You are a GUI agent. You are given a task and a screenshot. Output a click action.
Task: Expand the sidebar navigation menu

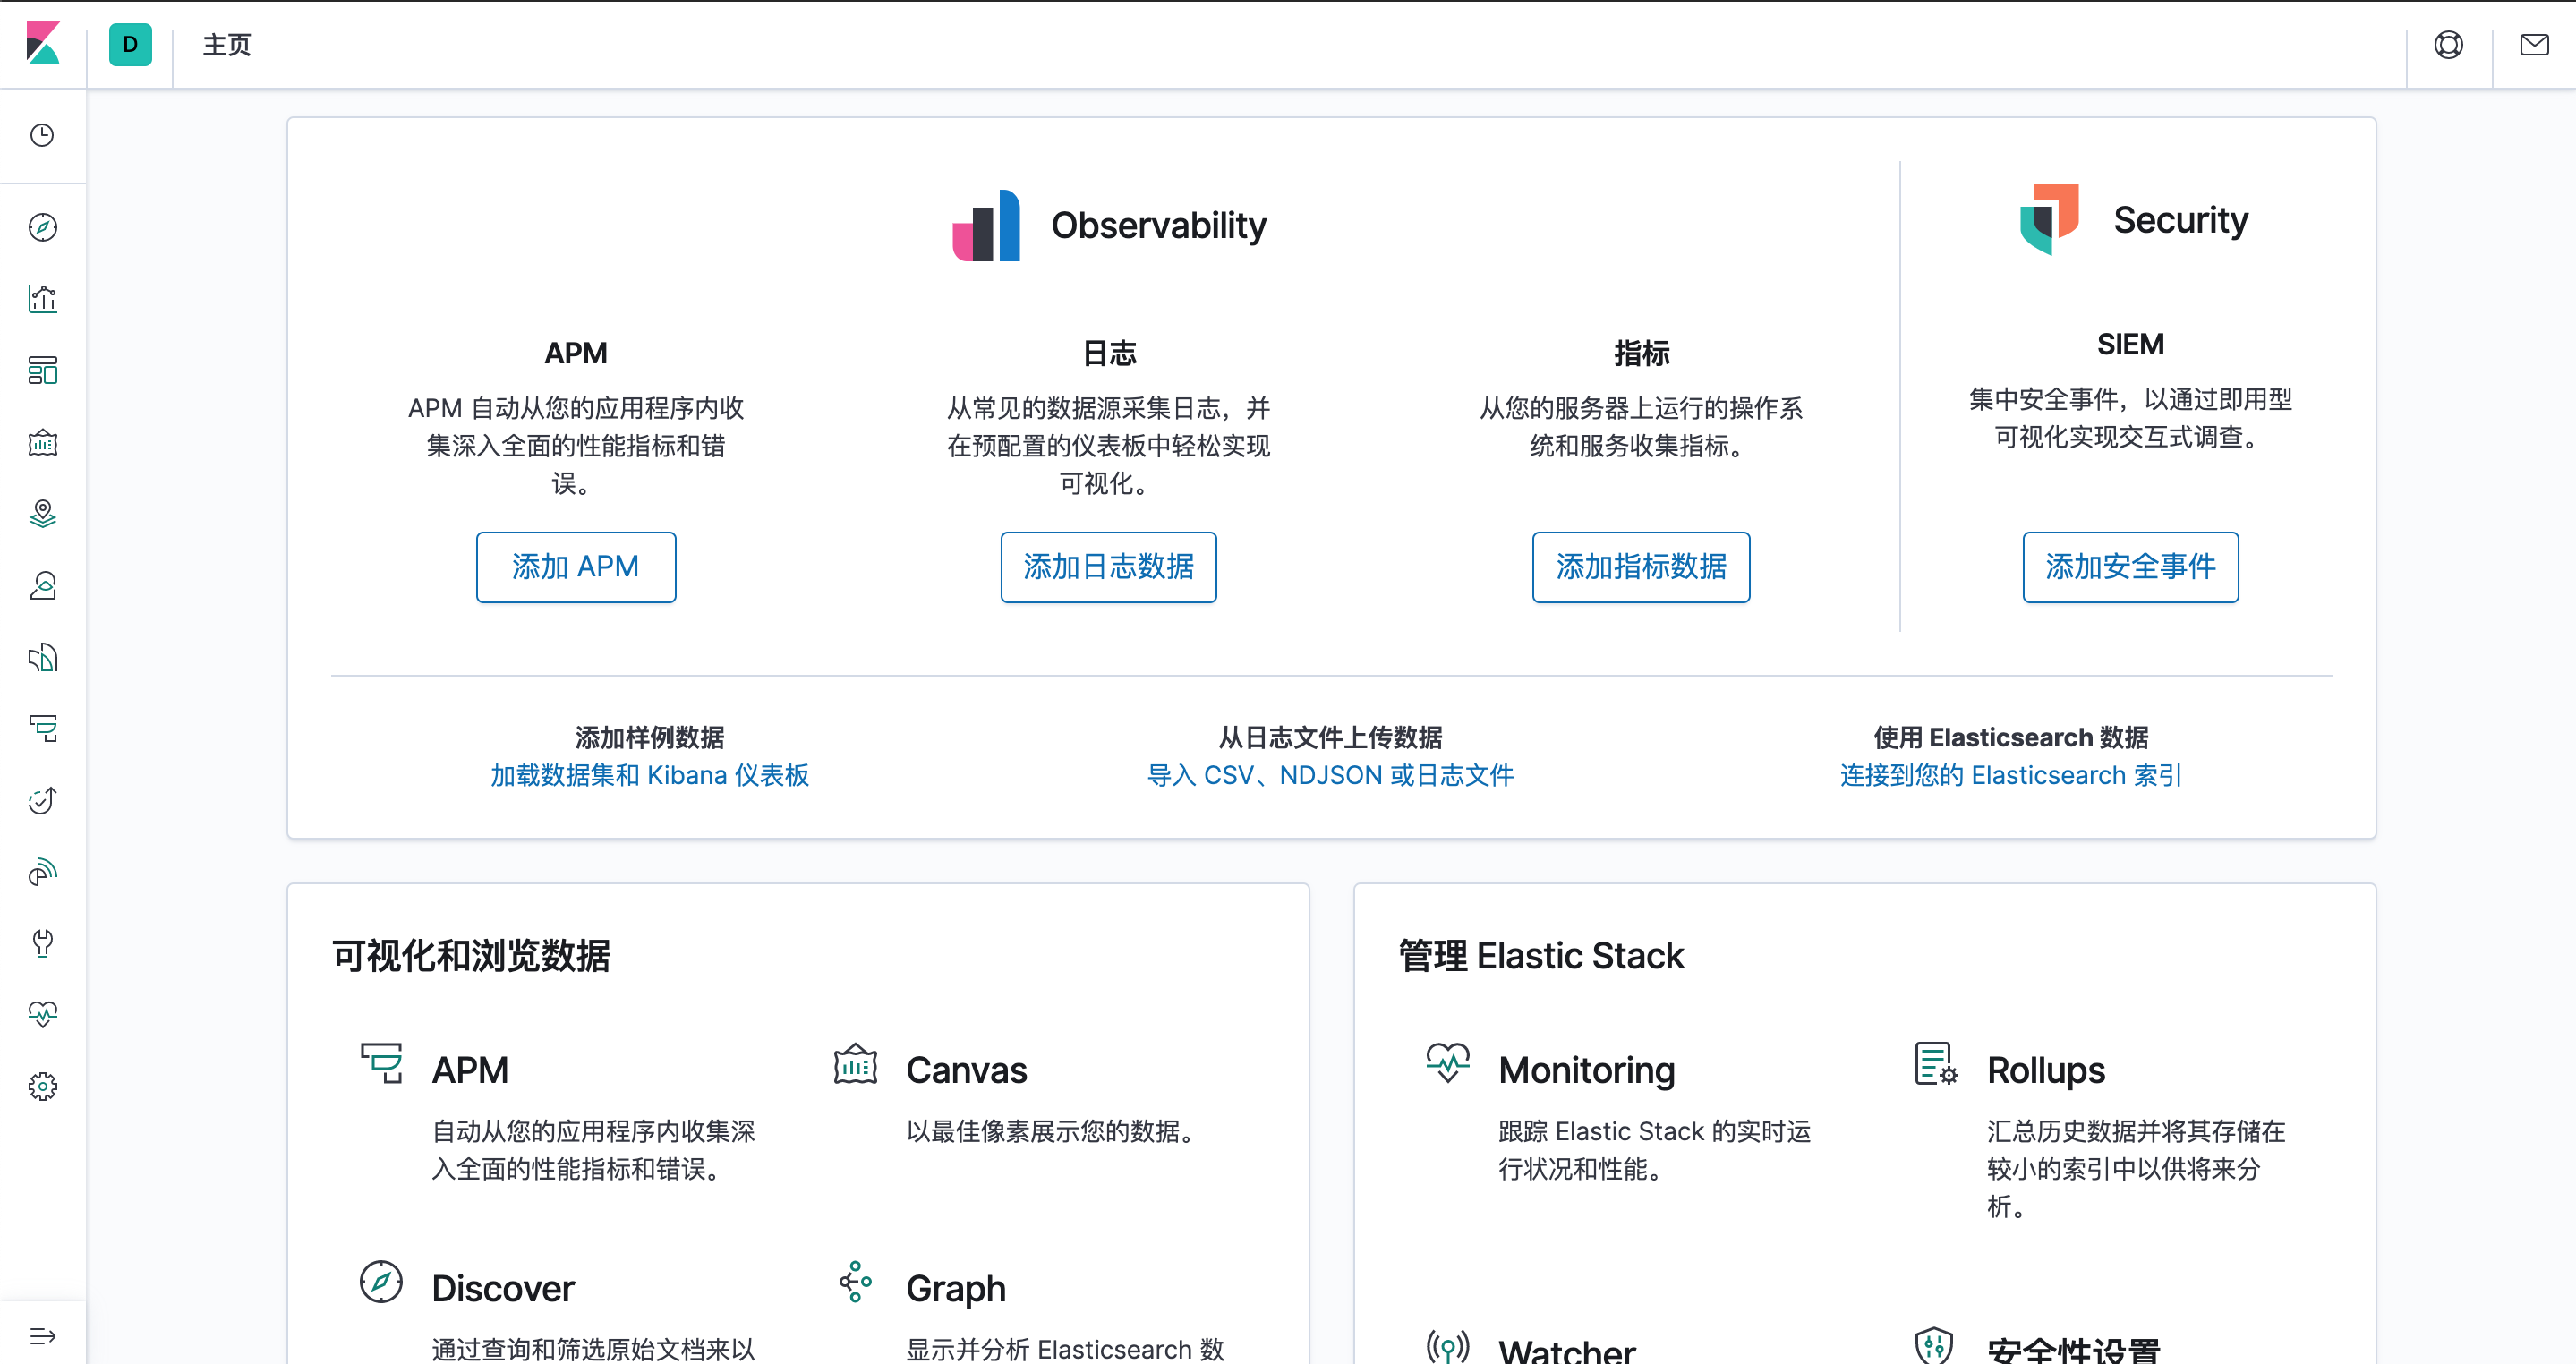[42, 1335]
